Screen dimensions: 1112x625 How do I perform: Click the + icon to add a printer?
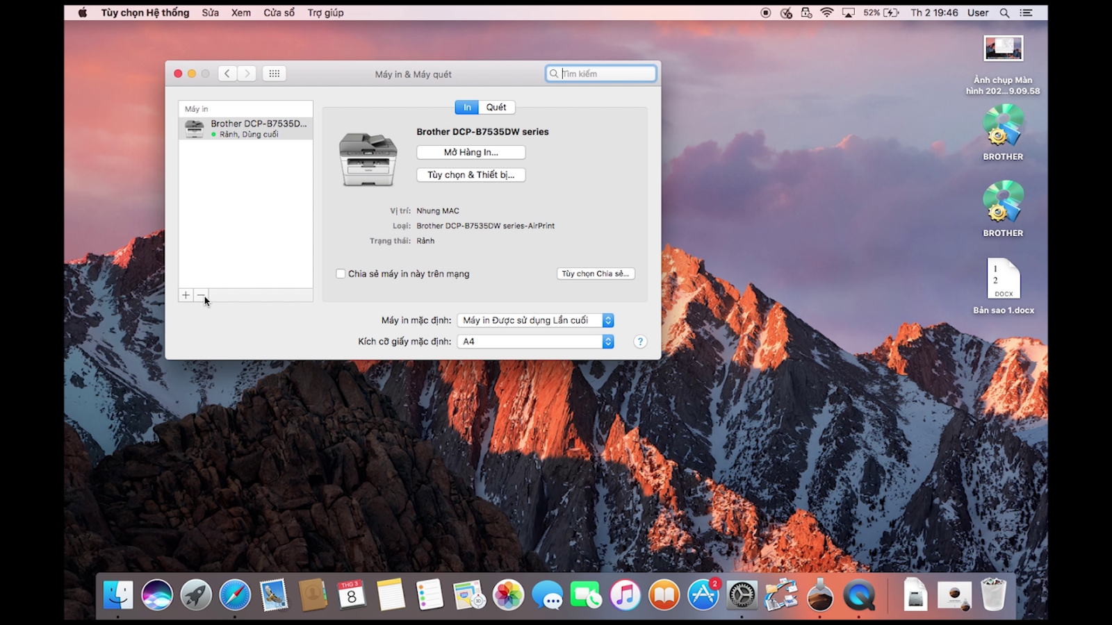(x=186, y=295)
